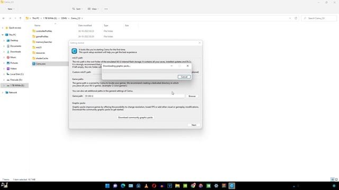Open the taskbar icon with letter V
339x190 pixels.
tap(169, 186)
